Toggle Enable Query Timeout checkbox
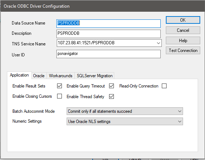Image resolution: width=205 pixels, height=160 pixels. tap(111, 86)
